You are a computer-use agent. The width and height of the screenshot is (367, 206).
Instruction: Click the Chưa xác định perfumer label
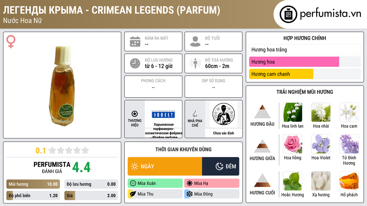point(224,133)
